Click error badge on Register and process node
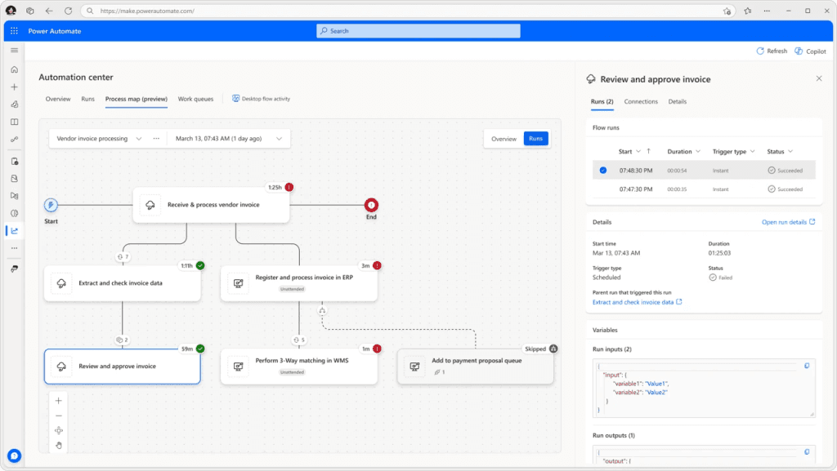Screen dimensions: 837x471 [377, 265]
